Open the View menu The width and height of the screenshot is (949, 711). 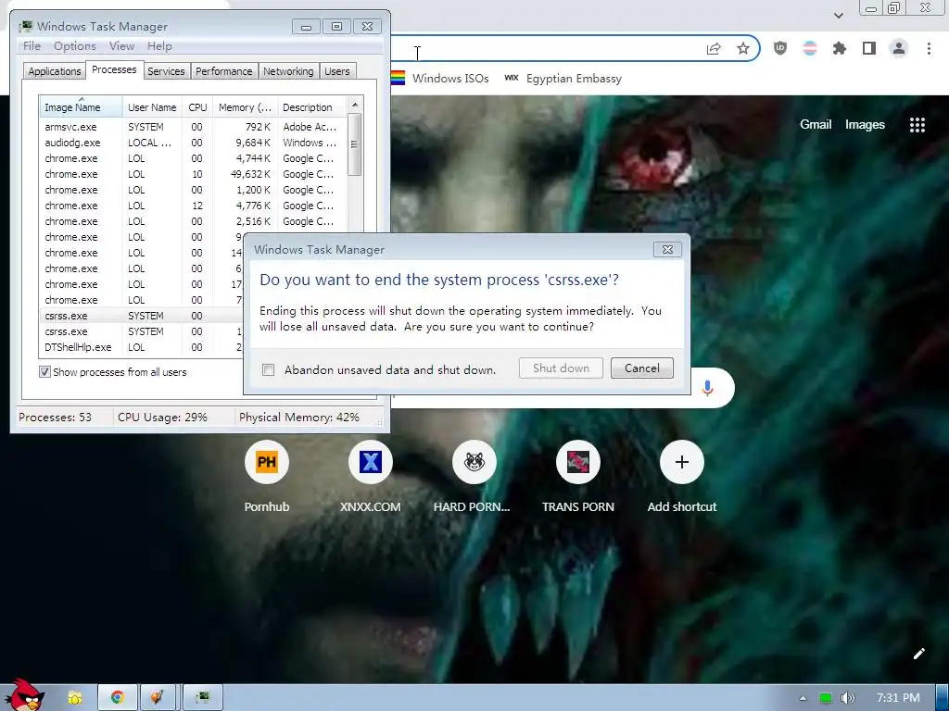121,46
